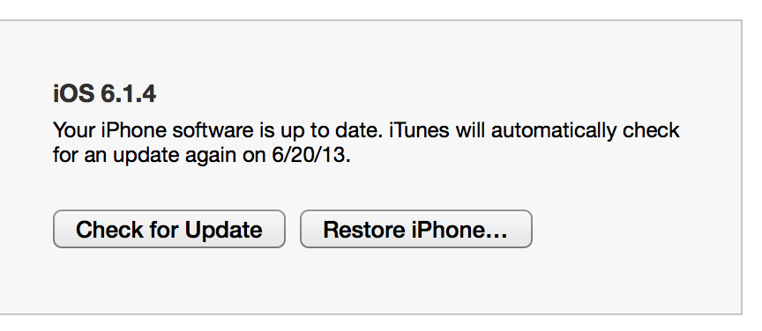Screen dimensions: 762x331
Task: Click the Check for Update button
Action: (x=169, y=229)
